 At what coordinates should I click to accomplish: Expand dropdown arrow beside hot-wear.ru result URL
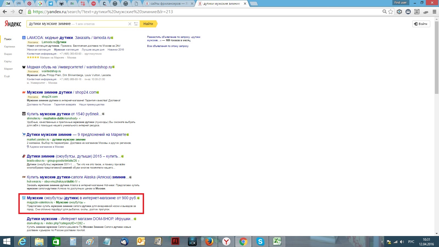[x=79, y=182]
